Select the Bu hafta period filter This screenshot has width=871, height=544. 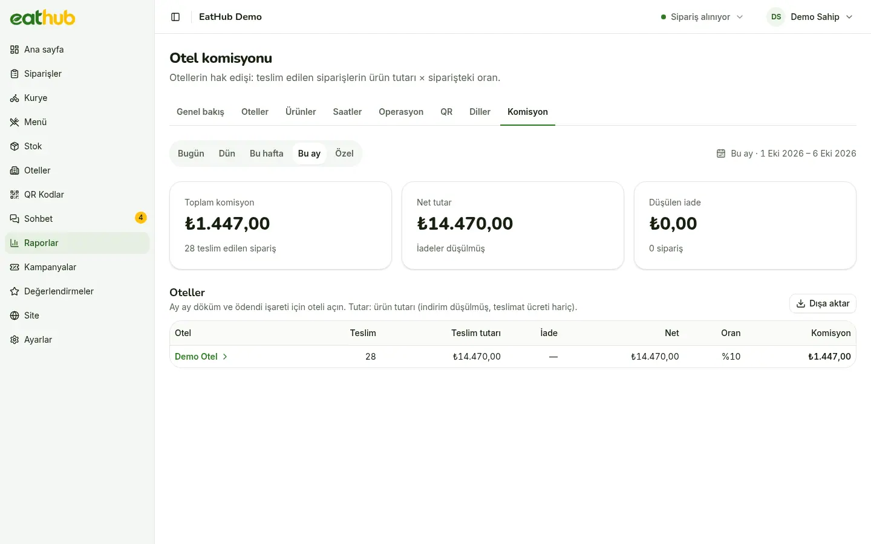pyautogui.click(x=267, y=154)
